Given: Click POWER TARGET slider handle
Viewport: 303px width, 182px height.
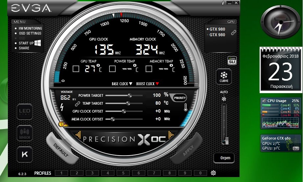Looking at the screenshot, I should pos(130,95).
